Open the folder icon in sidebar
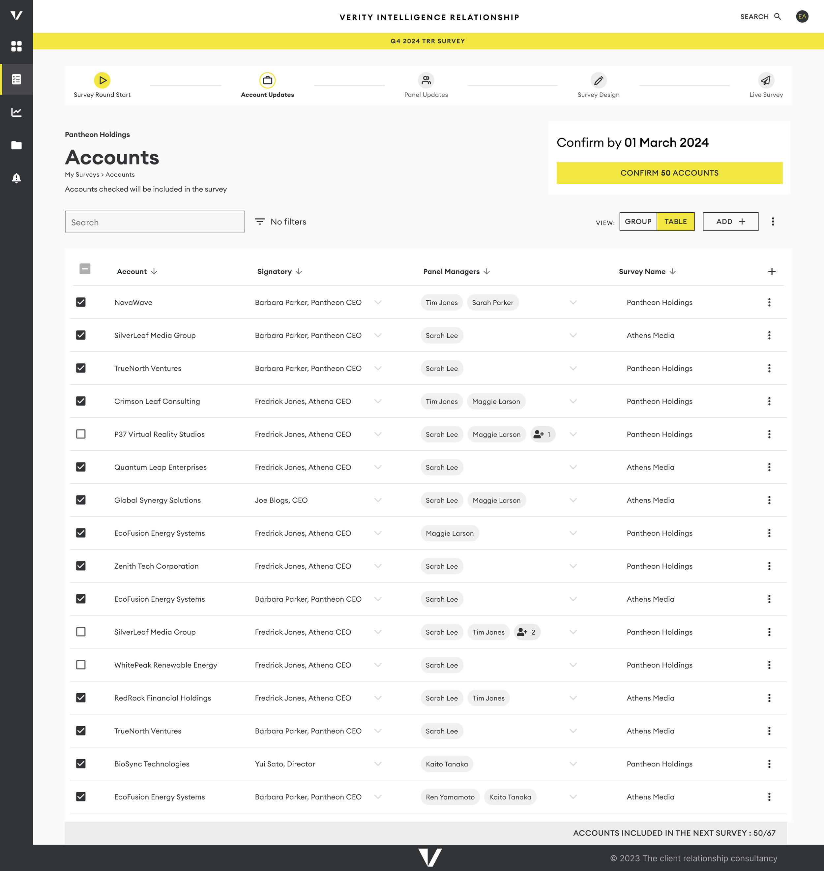 point(16,145)
